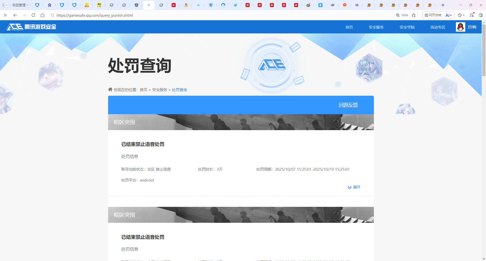
Task: Open the history clock dropdown
Action: point(461,15)
